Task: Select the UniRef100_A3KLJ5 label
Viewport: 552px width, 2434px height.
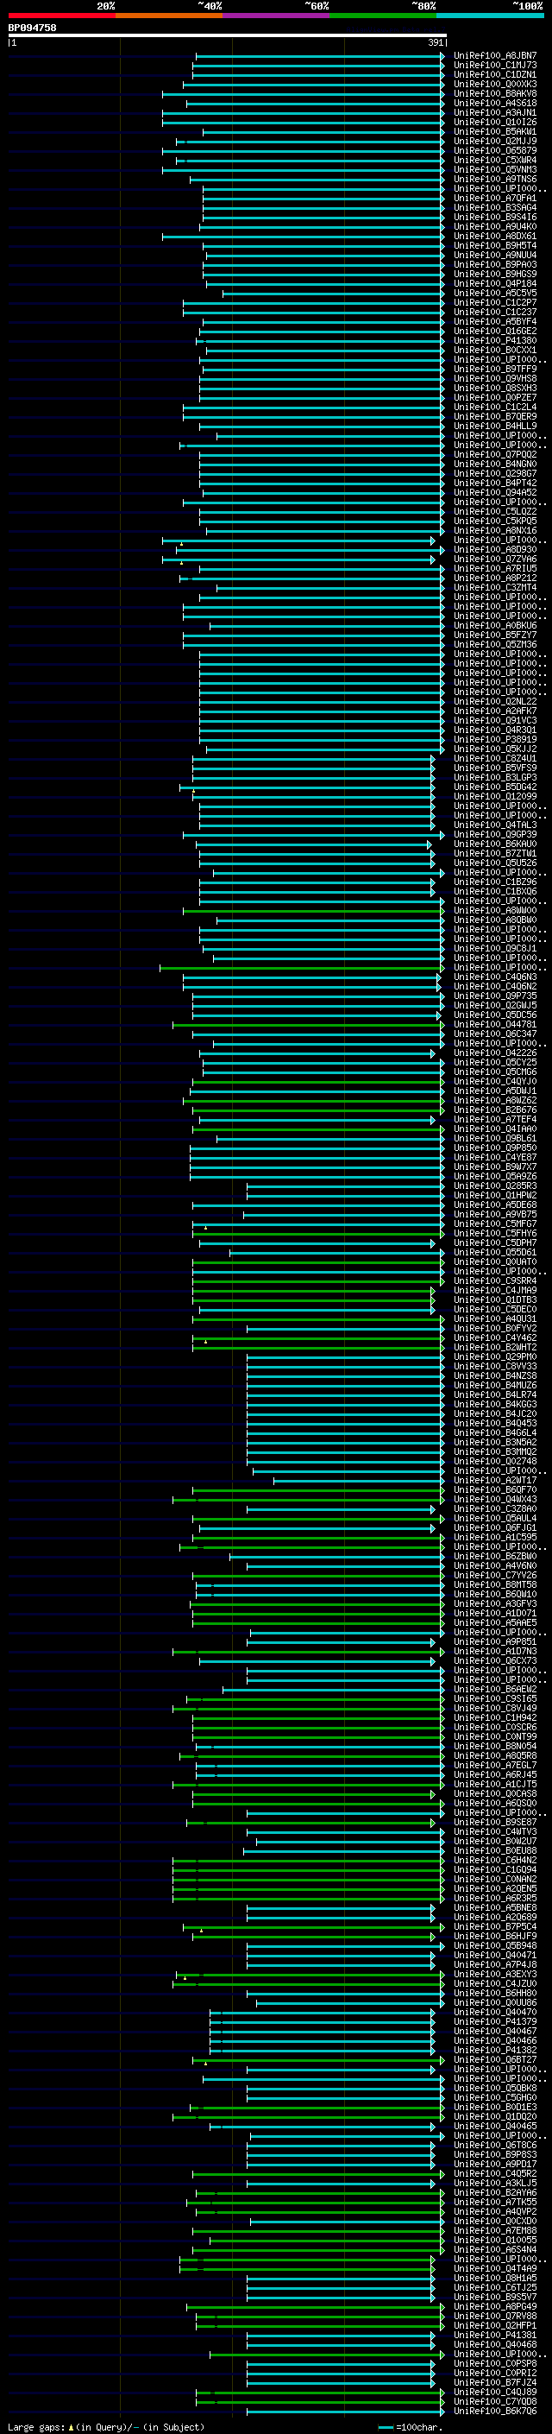Action: pyautogui.click(x=495, y=2183)
